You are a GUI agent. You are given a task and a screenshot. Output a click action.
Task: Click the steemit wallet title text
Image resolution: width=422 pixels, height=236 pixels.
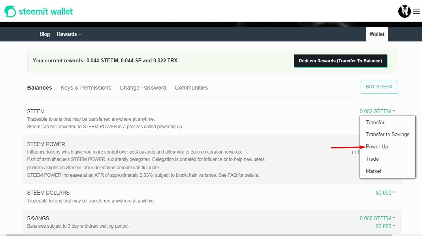(45, 11)
